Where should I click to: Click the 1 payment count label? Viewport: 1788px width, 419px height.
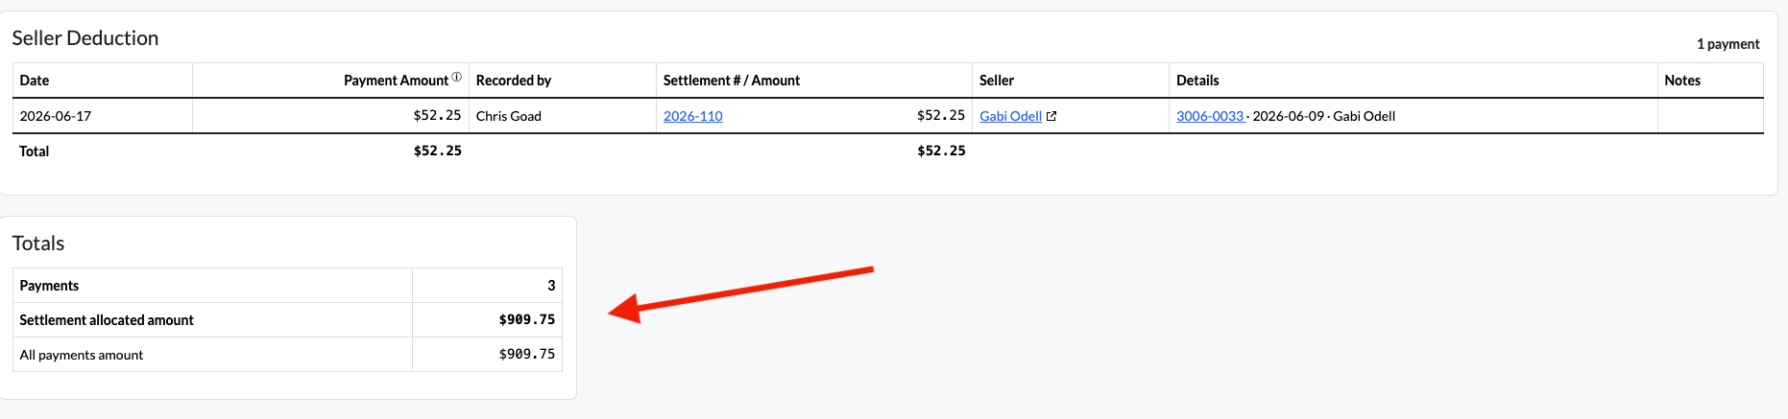click(1728, 44)
